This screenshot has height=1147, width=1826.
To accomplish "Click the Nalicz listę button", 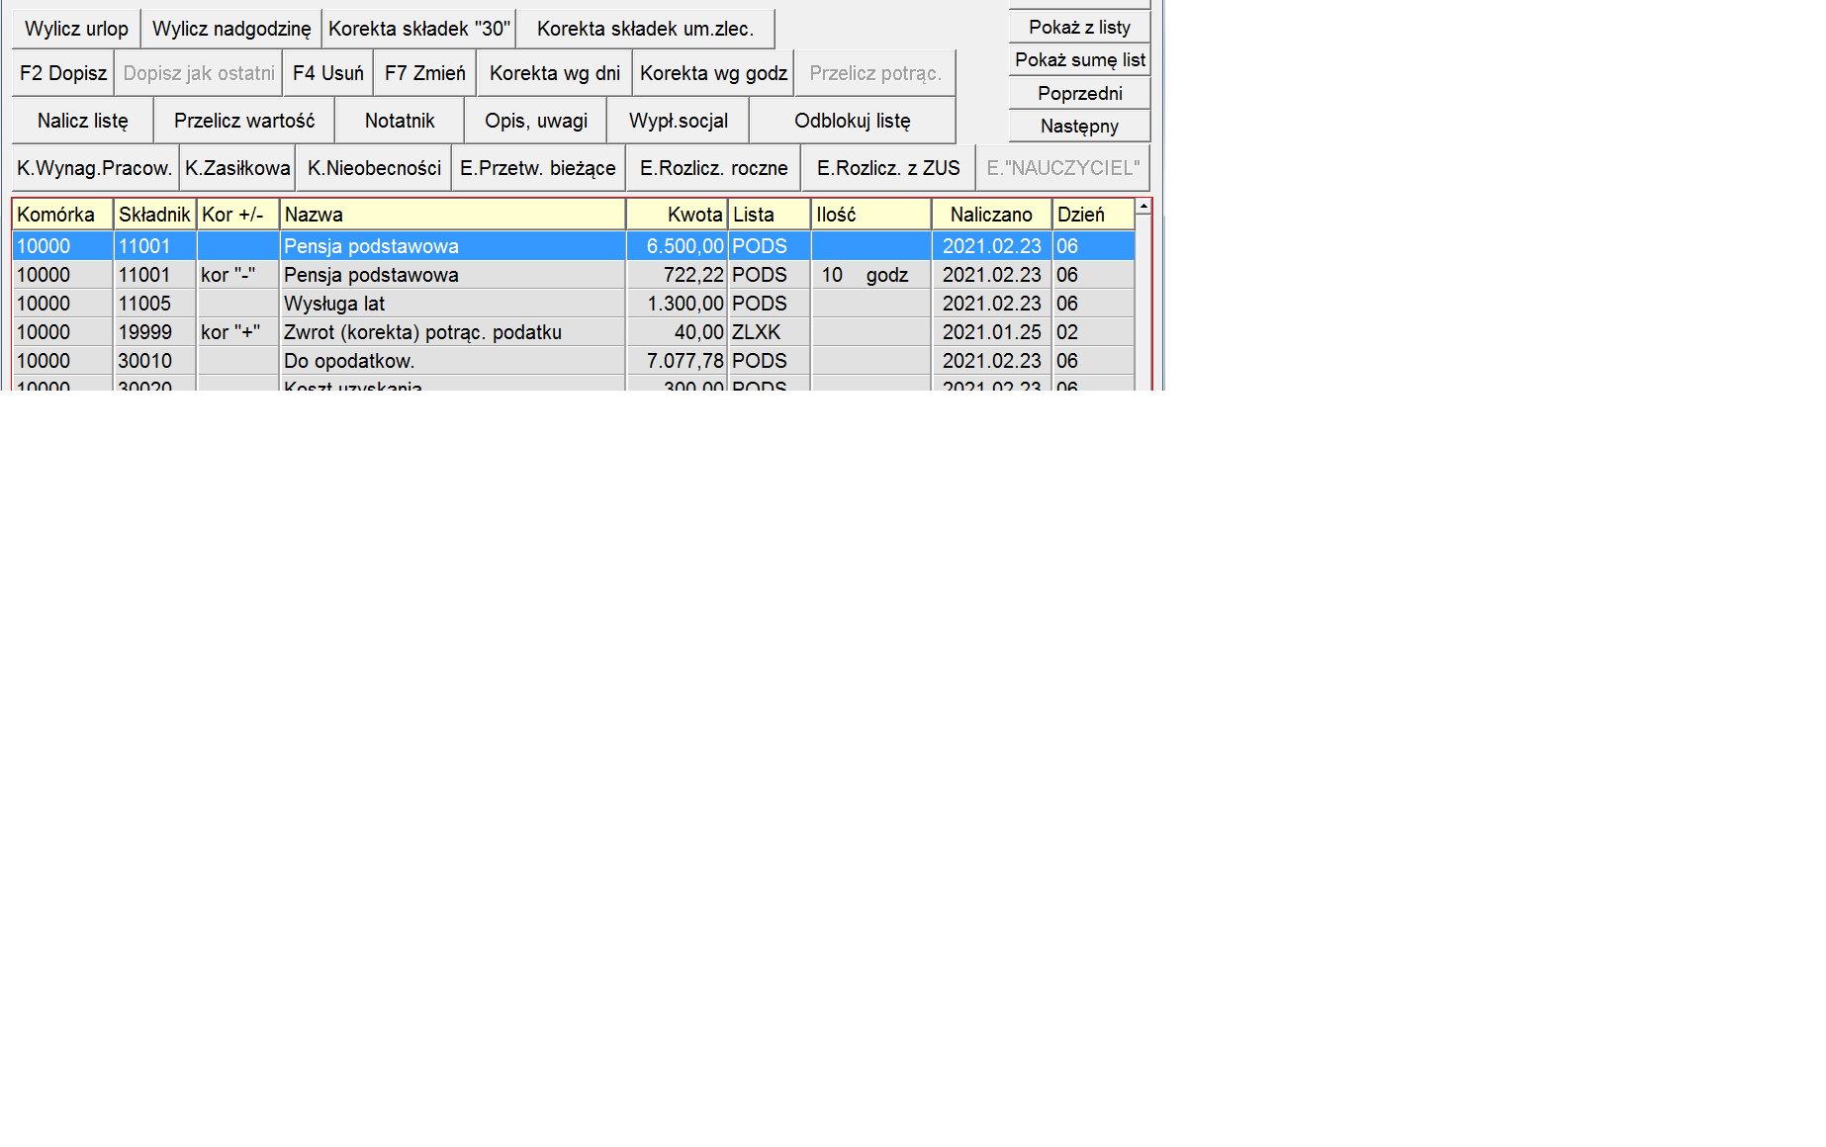I will 83,121.
